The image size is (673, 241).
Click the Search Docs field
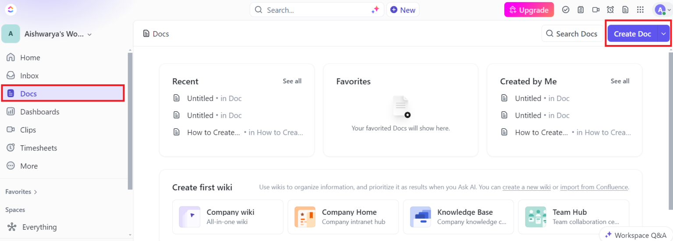[x=572, y=34]
